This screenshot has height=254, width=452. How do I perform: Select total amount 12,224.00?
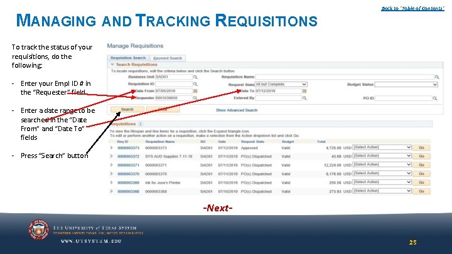point(332,166)
